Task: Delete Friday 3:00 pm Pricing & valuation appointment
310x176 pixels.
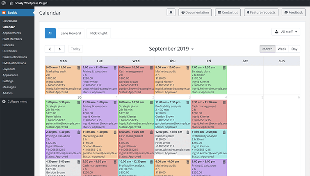Action: point(224,162)
